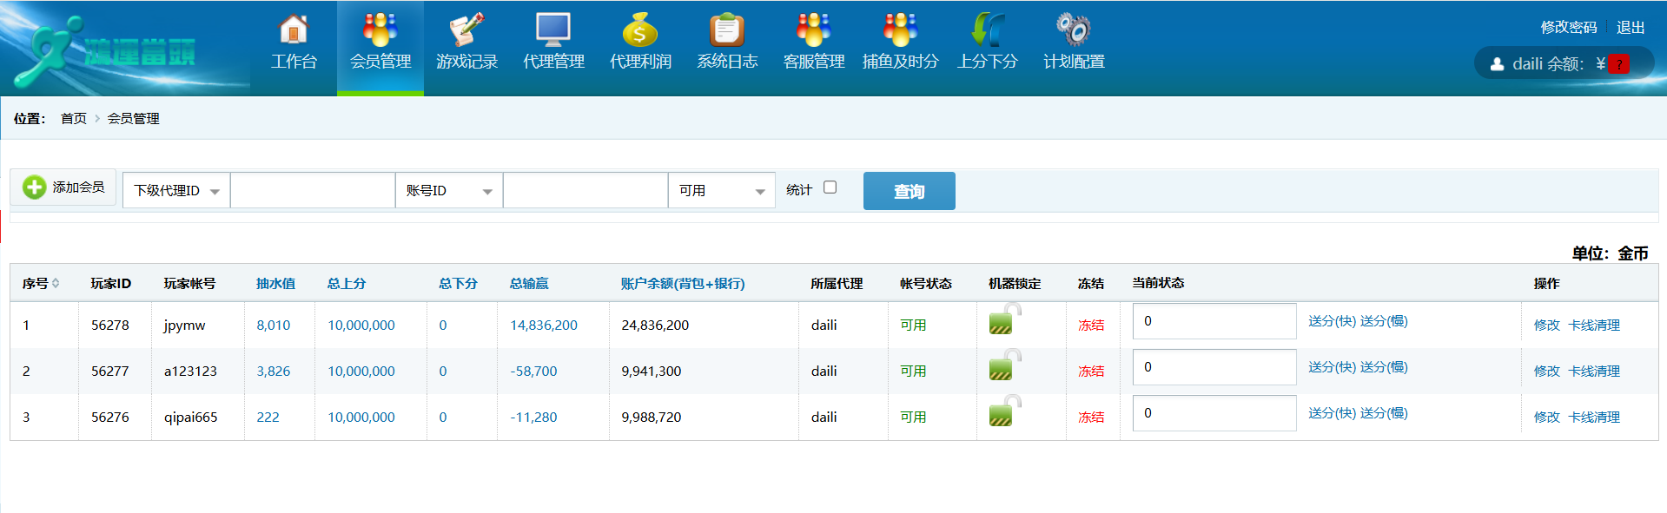Open 计划配置 gears icon
Viewport: 1667px width, 513px height.
click(1074, 30)
